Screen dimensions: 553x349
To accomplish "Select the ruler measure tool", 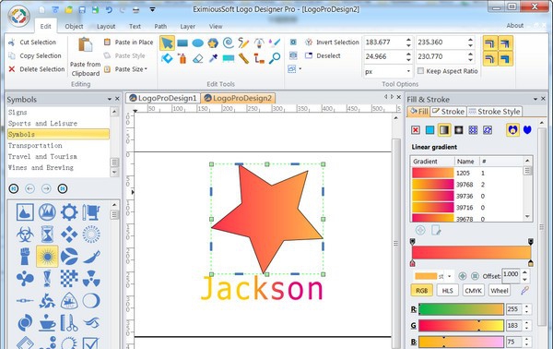I will (x=243, y=58).
